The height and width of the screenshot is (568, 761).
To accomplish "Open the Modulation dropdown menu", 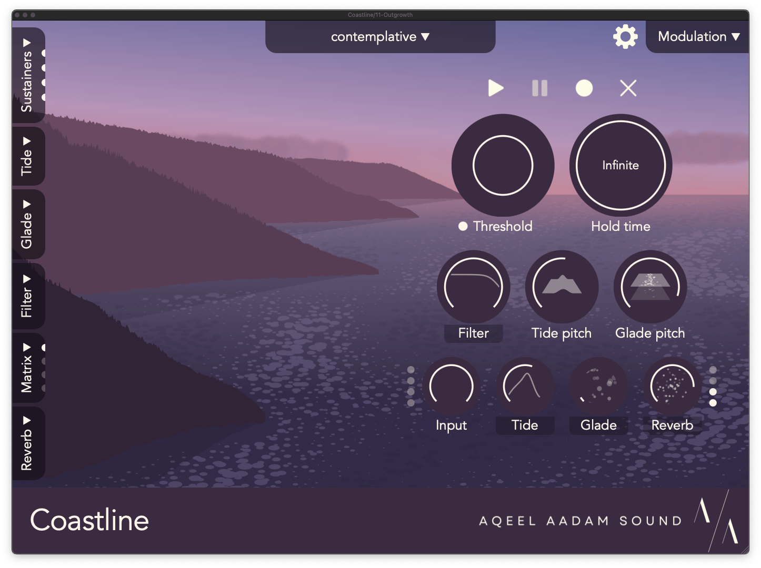I will (698, 37).
